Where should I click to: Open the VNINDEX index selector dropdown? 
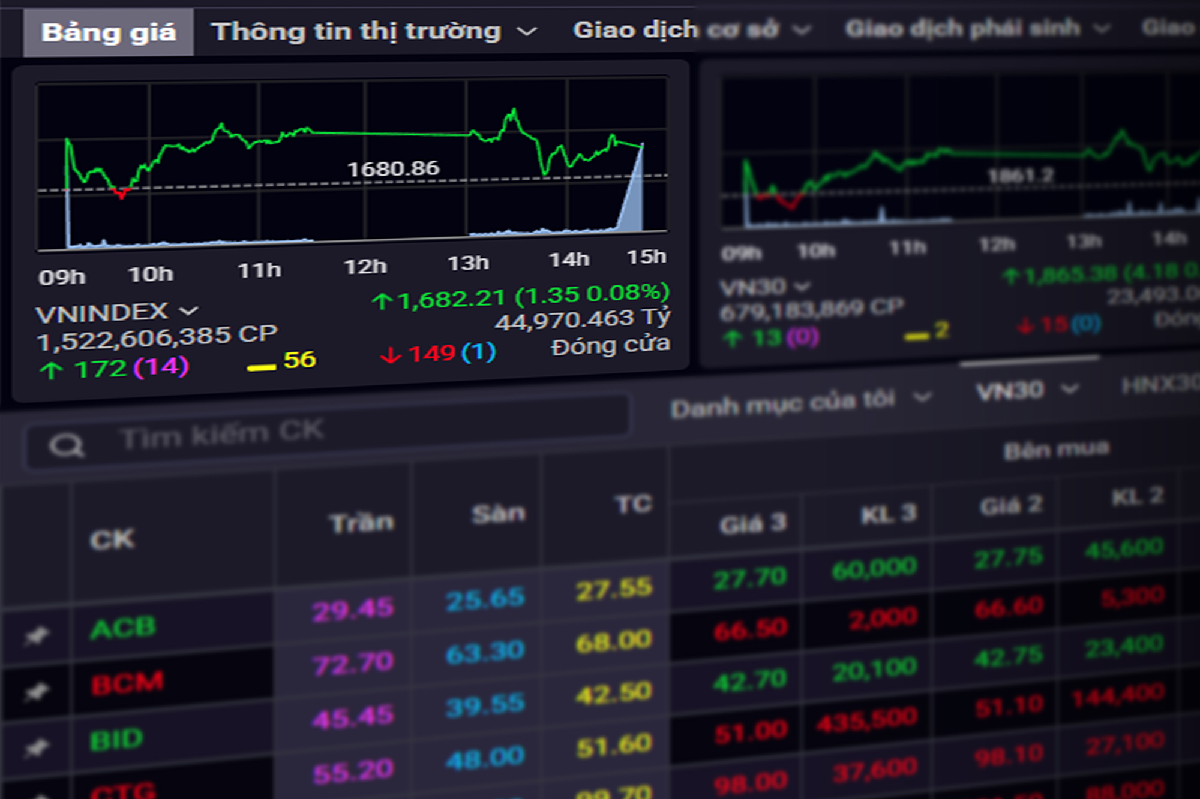coord(117,312)
